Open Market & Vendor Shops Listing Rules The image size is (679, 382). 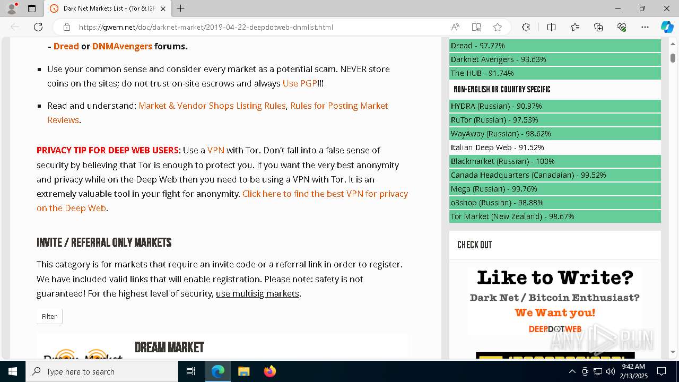[x=212, y=106]
